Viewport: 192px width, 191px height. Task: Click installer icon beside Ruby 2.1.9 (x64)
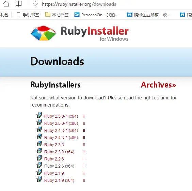point(39,179)
